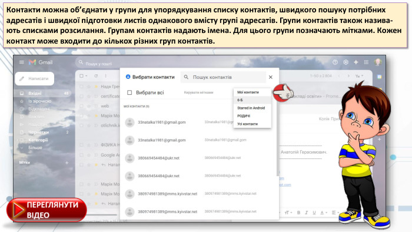Open Google Calendar side panel icon
412x232 pixels.
tap(379, 77)
